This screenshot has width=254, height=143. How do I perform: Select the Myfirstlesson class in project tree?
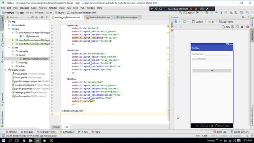point(32,36)
